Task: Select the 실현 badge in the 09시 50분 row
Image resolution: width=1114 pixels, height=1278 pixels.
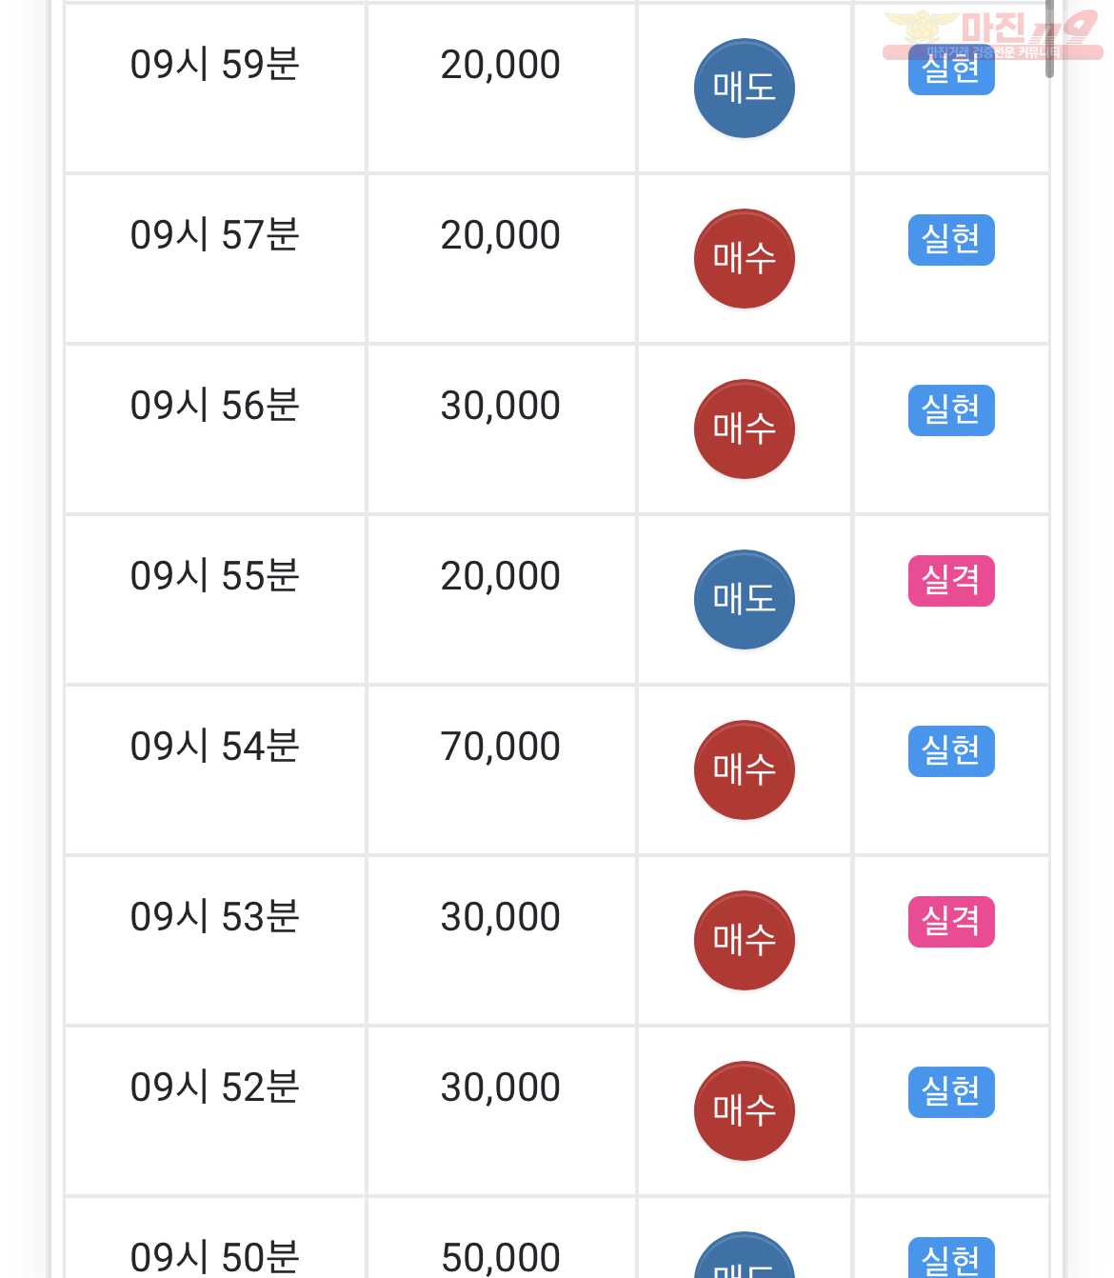Action: [x=951, y=1258]
